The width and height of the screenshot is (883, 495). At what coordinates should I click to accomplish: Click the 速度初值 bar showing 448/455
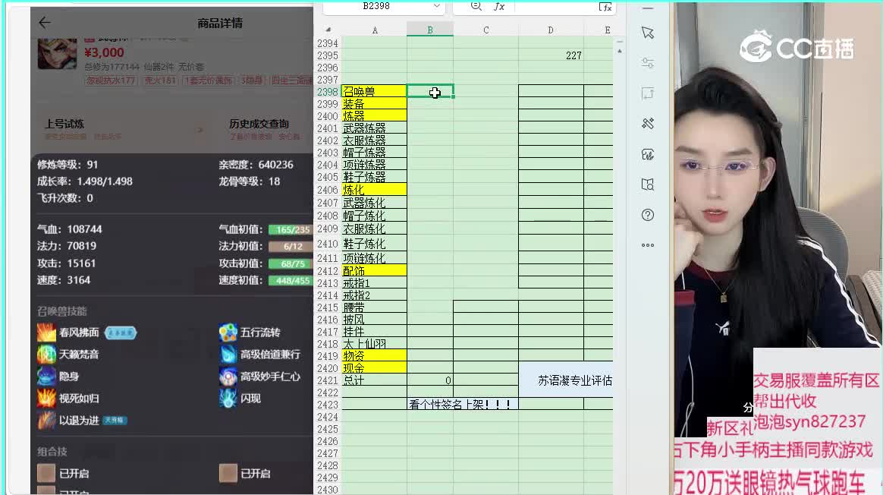point(291,280)
